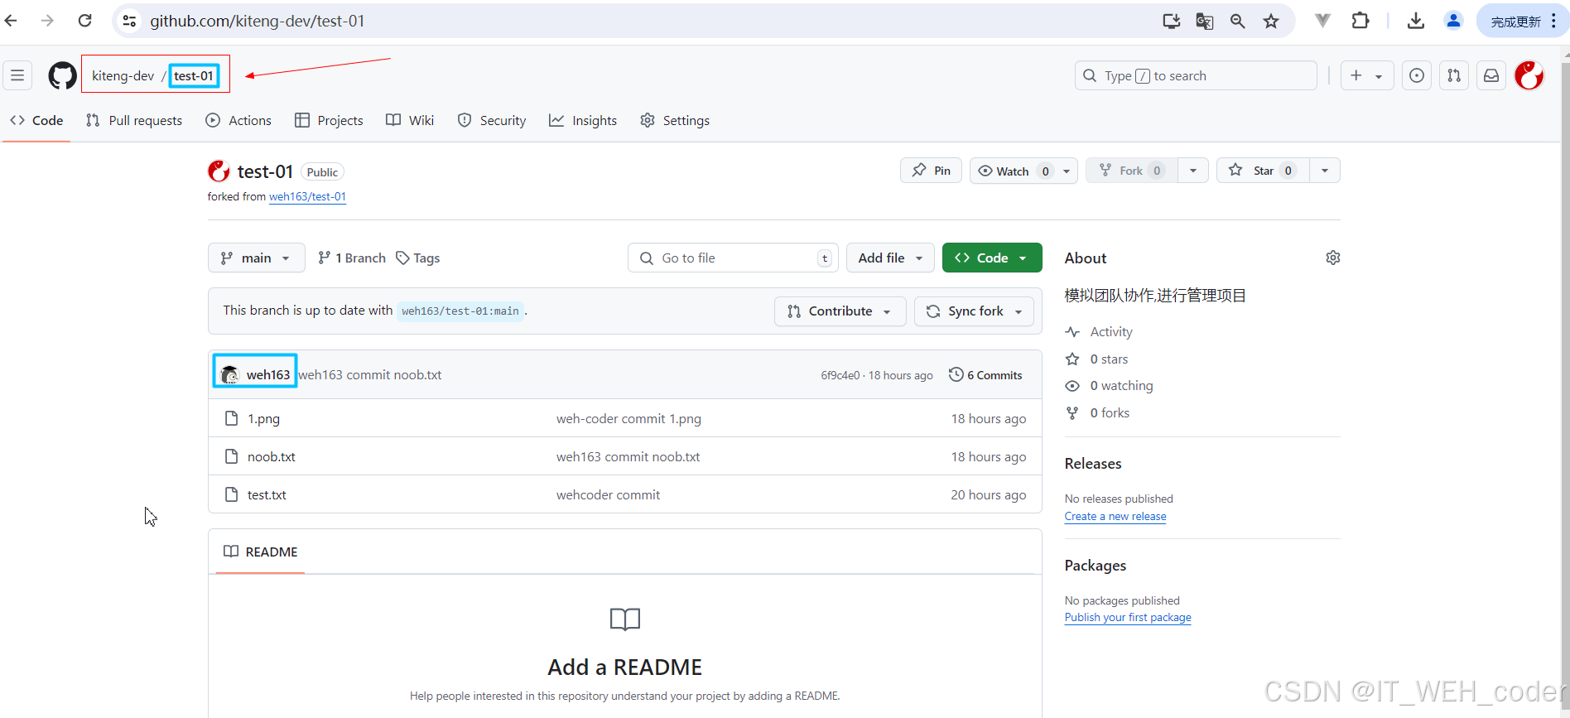Switch to the Code tab
Screen dimensions: 1570x718
36,120
